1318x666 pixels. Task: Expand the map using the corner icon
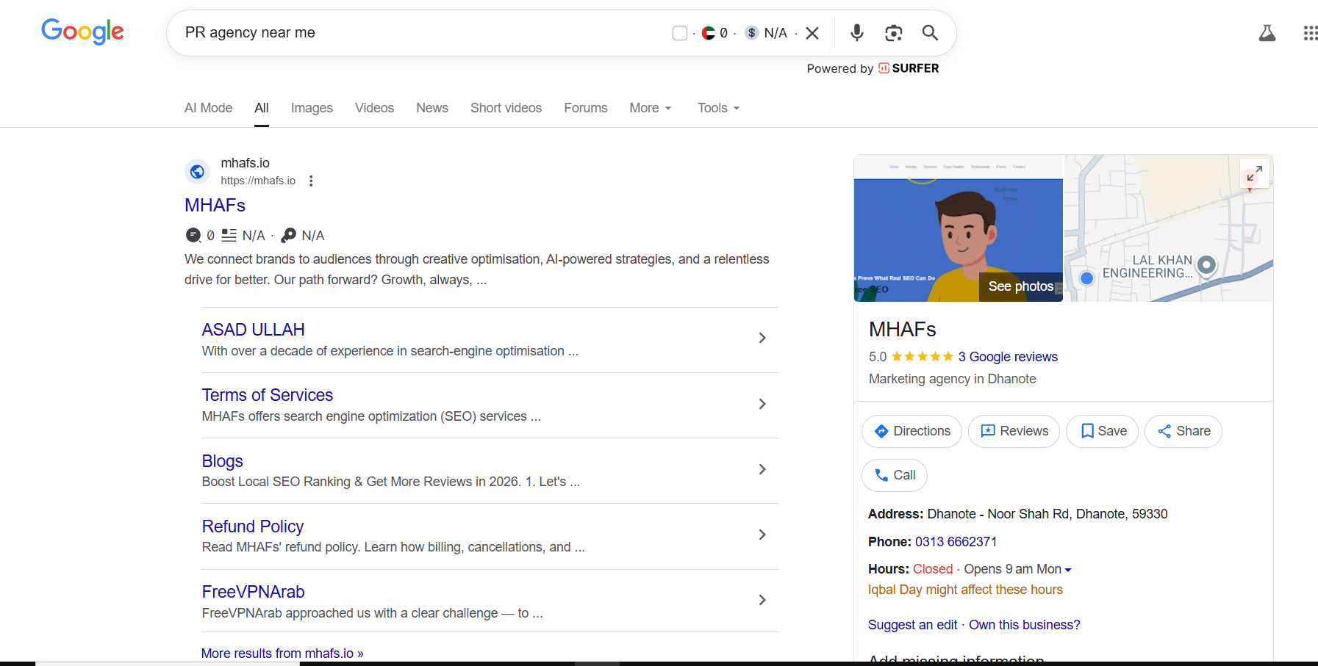pos(1254,173)
